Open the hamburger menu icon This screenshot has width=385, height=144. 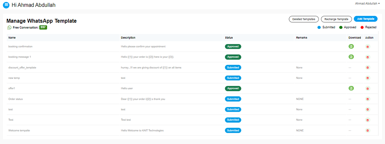click(x=6, y=5)
